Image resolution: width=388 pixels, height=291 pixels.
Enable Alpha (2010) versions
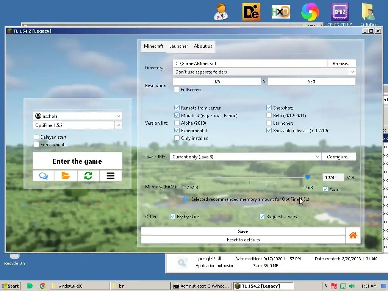pos(177,123)
